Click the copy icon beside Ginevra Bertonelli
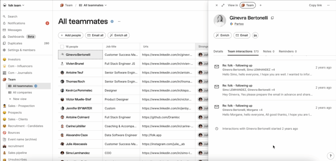 click(272, 18)
